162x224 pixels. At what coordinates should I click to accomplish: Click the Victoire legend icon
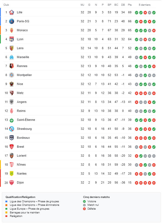tap(84, 201)
